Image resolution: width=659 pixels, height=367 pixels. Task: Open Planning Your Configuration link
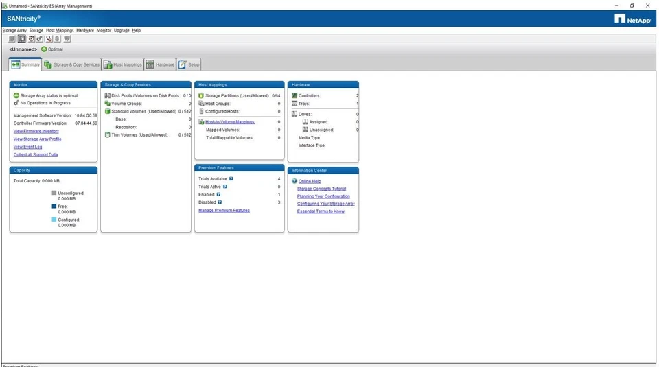click(x=323, y=196)
